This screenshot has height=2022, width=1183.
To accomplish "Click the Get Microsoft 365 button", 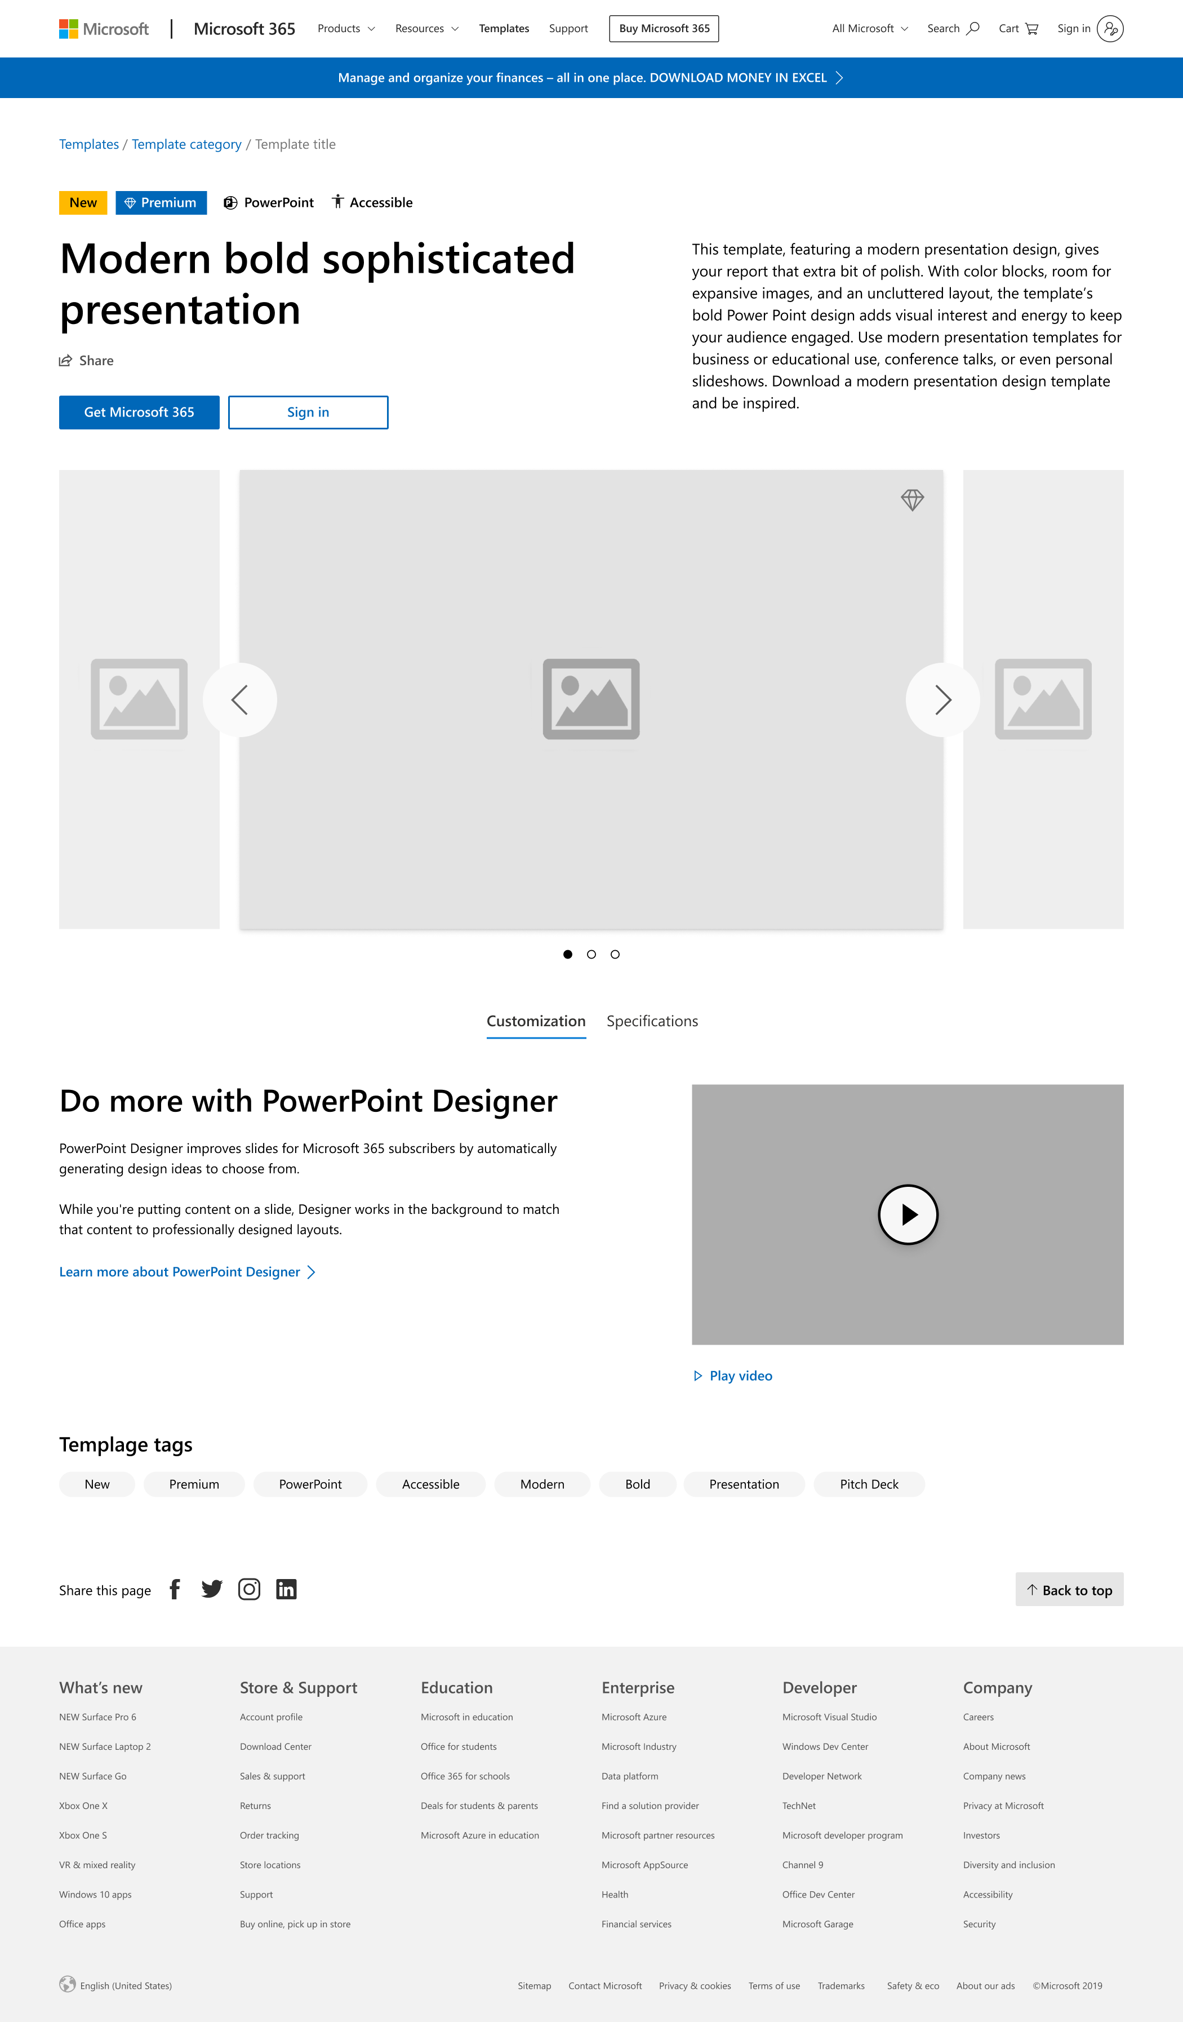I will (140, 413).
